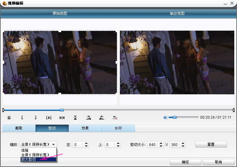Image resolution: width=237 pixels, height=167 pixels.
Task: Click the 上 value input field
Action: (110, 144)
